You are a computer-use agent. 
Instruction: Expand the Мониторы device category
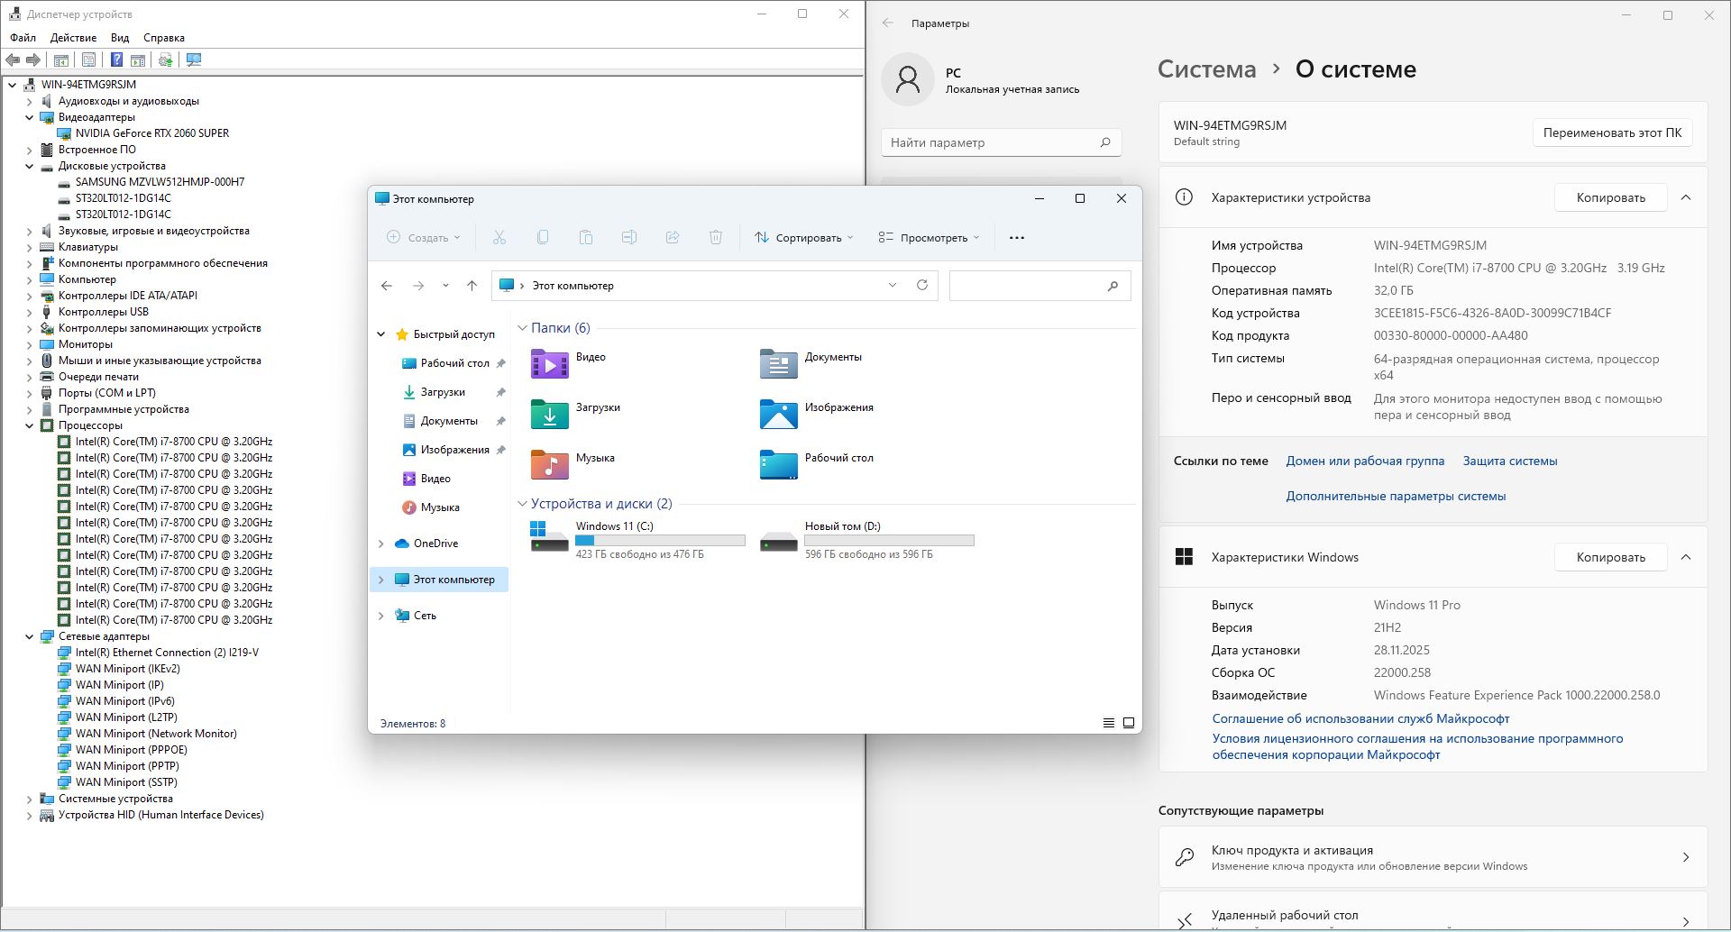30,344
